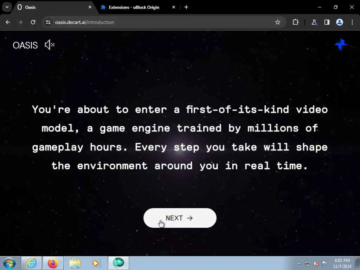This screenshot has width=360, height=270.
Task: Click the Show desktop strip after the clock
Action: tap(357, 263)
